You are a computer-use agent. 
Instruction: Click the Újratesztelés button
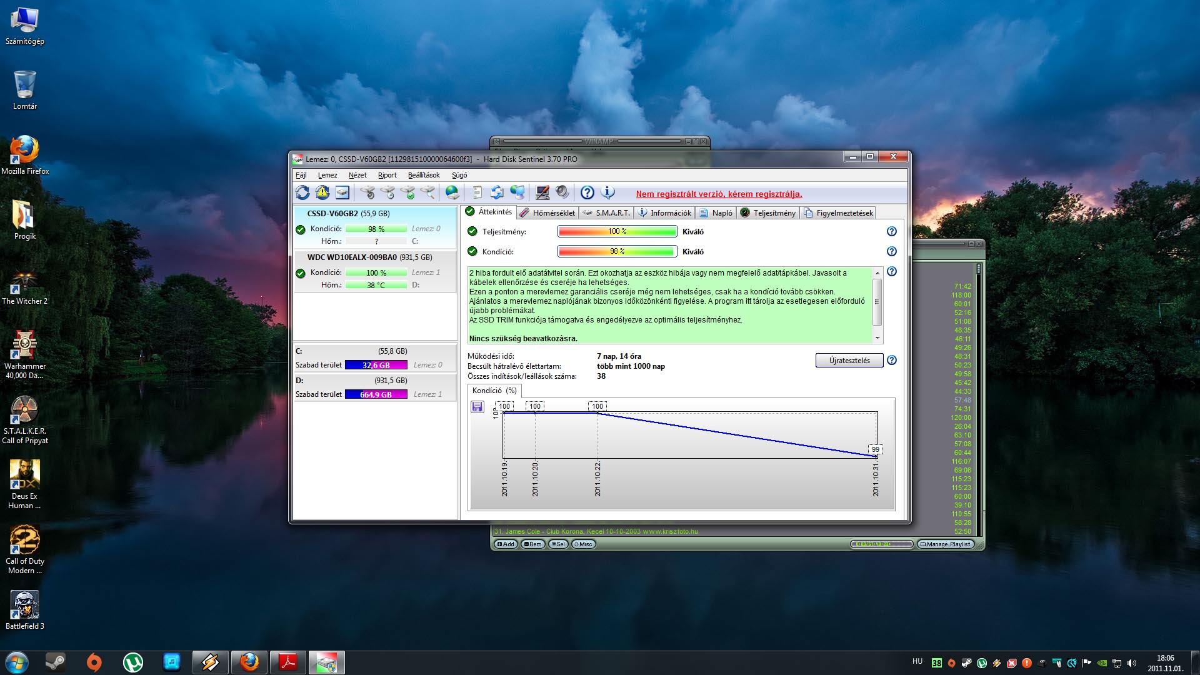(x=849, y=361)
